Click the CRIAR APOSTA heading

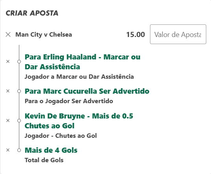pyautogui.click(x=32, y=13)
